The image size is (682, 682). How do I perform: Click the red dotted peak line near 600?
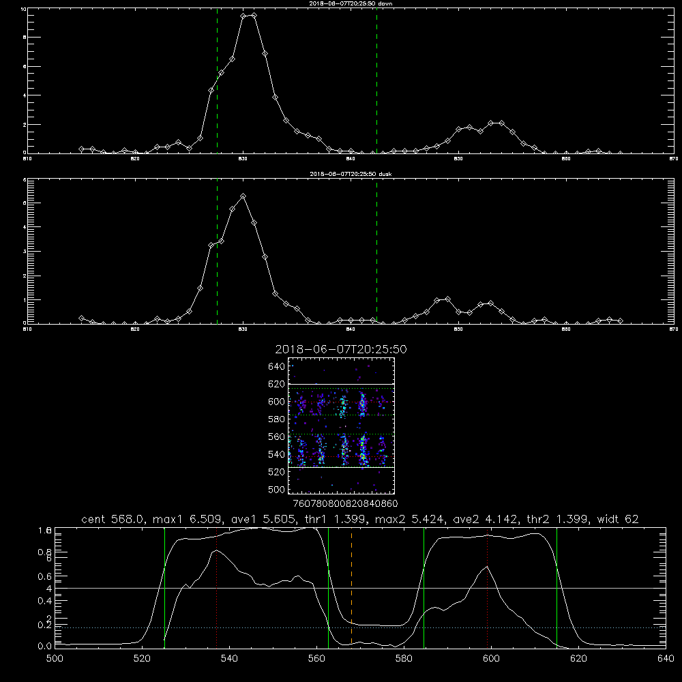487,587
